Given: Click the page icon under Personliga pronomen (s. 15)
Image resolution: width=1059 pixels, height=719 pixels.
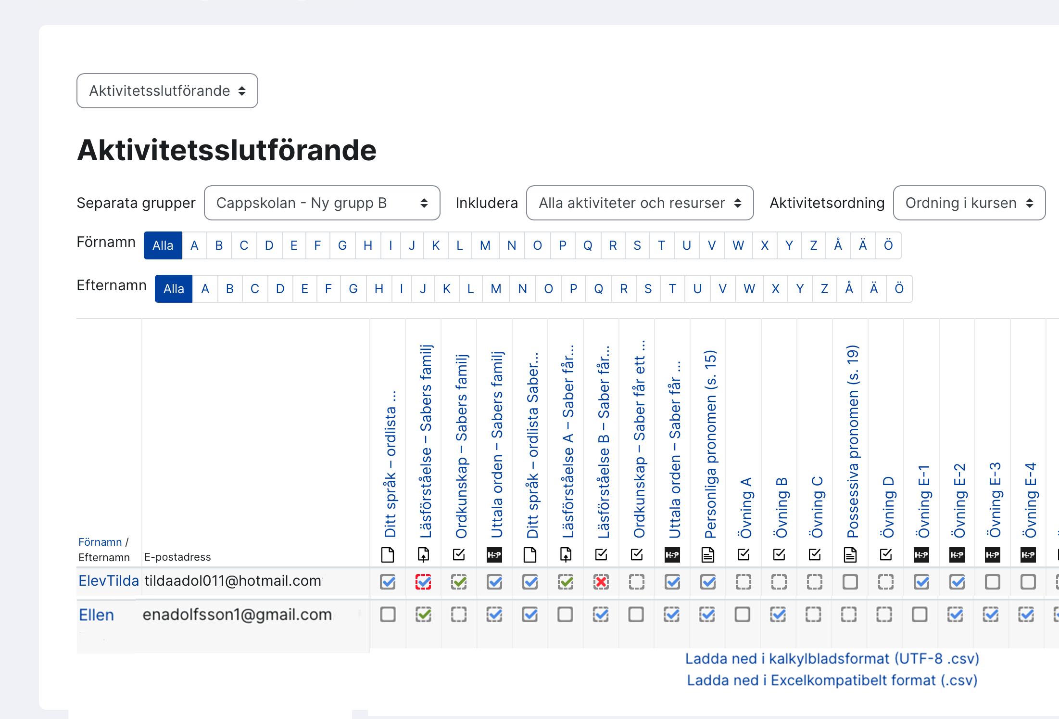Looking at the screenshot, I should coord(708,555).
